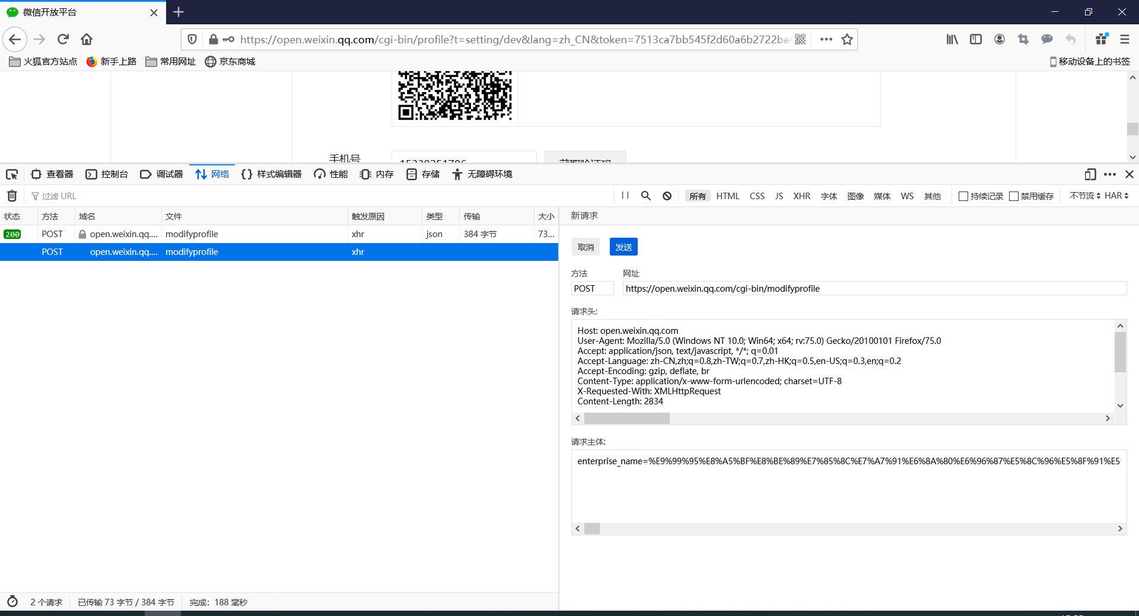Show site security padlock details
Viewport: 1139px width, 616px height.
(x=213, y=39)
